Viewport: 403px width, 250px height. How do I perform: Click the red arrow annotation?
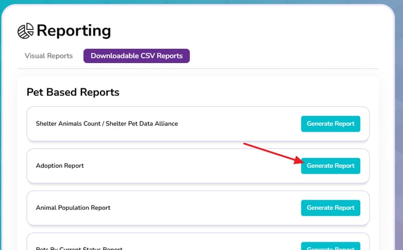pos(274,153)
